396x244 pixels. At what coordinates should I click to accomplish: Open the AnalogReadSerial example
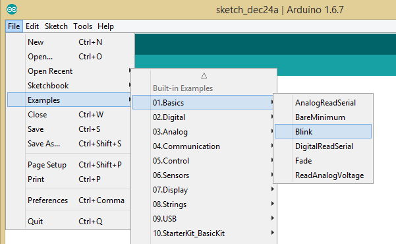[x=323, y=103]
